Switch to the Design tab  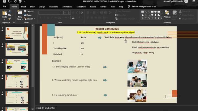pos(42,7)
